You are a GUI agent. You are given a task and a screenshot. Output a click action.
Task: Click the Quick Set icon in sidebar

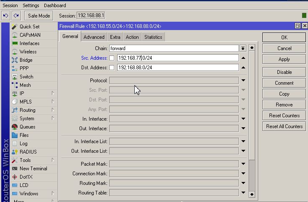(15, 27)
